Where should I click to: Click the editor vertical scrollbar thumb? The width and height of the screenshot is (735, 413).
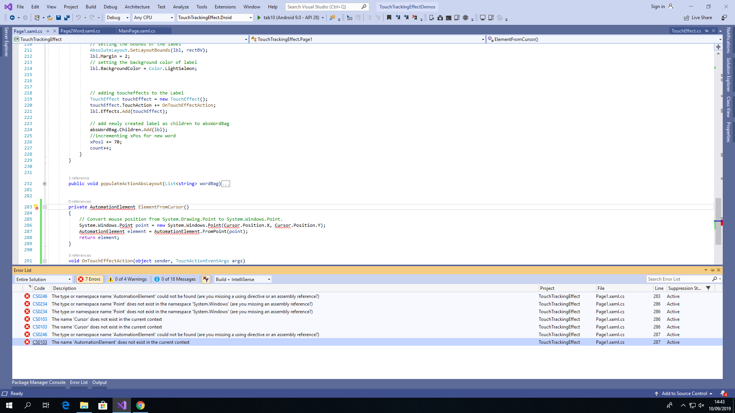click(x=718, y=221)
